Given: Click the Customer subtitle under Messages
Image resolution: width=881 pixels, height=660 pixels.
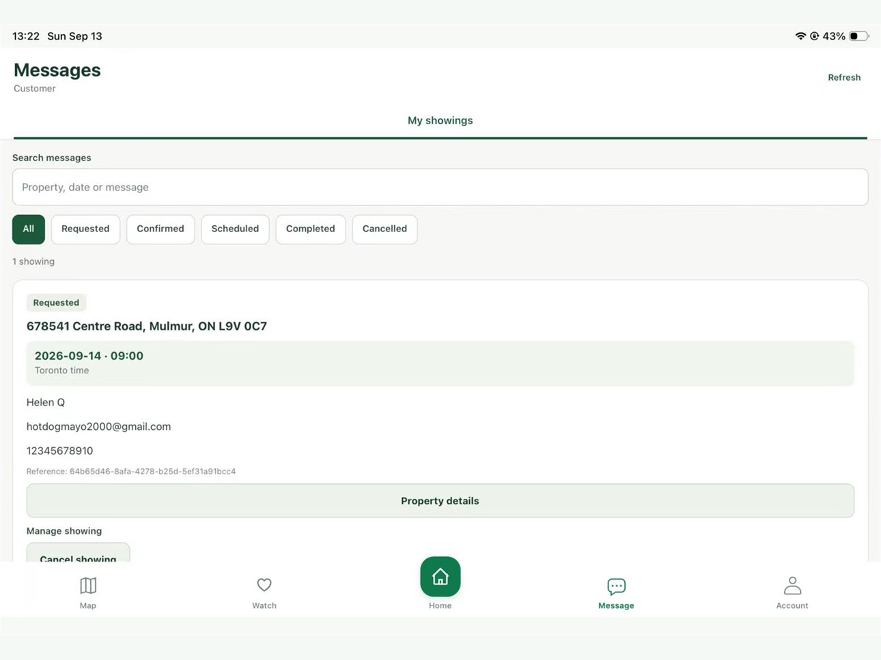Looking at the screenshot, I should [35, 89].
